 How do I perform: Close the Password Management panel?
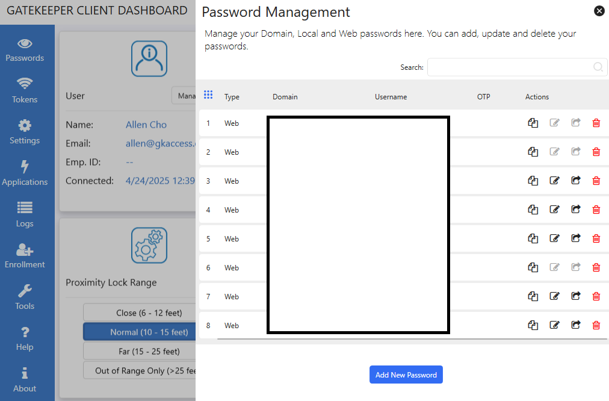[599, 11]
